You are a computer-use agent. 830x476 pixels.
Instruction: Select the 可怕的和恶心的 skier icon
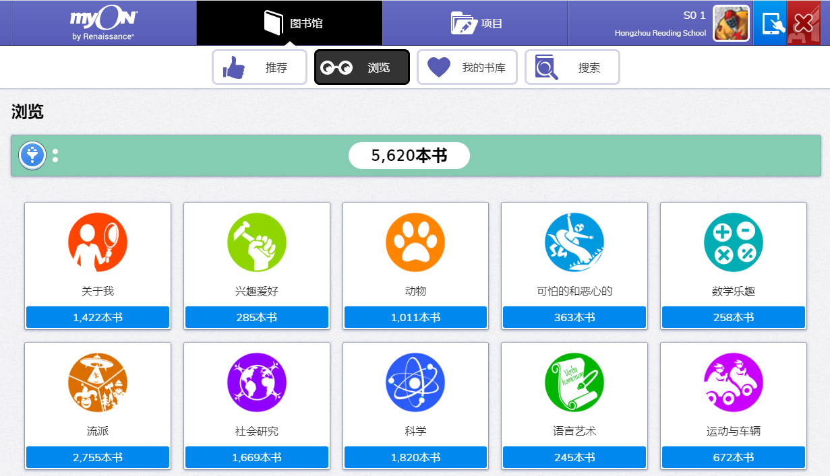point(574,243)
